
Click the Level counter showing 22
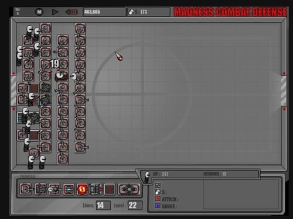point(135,206)
